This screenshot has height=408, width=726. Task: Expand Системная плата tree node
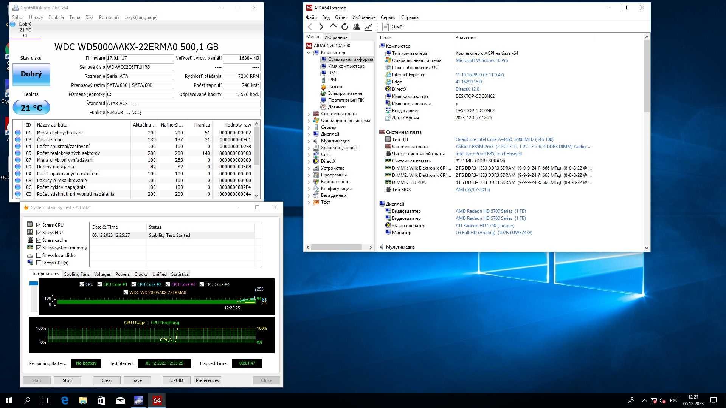pyautogui.click(x=309, y=114)
